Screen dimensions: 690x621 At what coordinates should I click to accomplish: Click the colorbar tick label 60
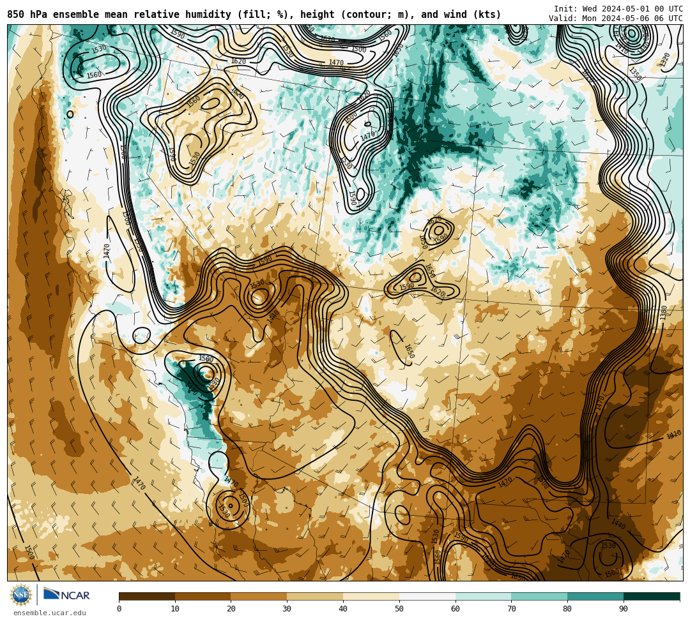(456, 609)
